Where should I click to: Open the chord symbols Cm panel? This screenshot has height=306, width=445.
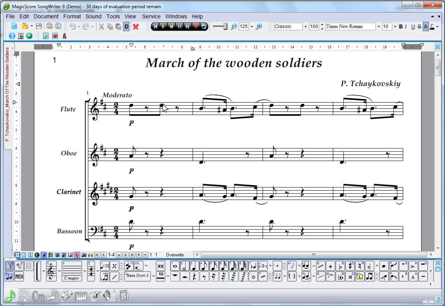click(x=39, y=296)
